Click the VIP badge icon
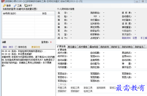 coord(4,42)
